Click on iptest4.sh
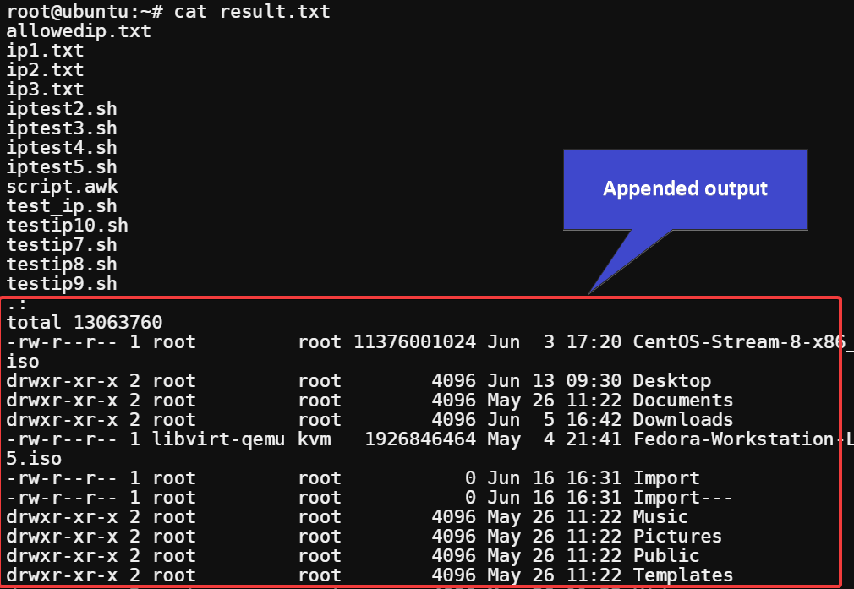Screen dimensions: 854x589 [x=62, y=148]
